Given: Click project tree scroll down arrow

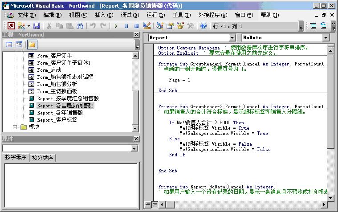Looking at the screenshot, I should (x=135, y=129).
